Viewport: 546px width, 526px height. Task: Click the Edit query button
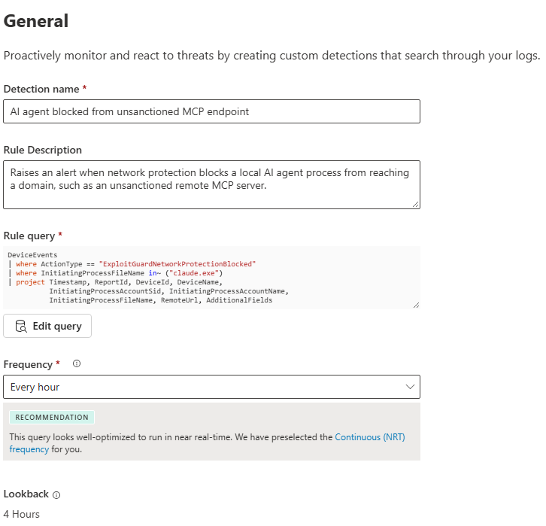pyautogui.click(x=47, y=326)
